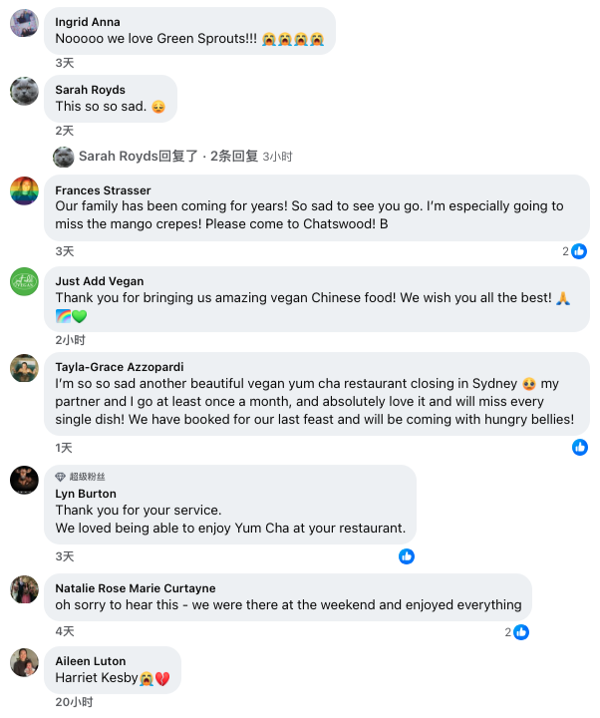Click Tayla-Grace's comment timestamp

coord(64,448)
